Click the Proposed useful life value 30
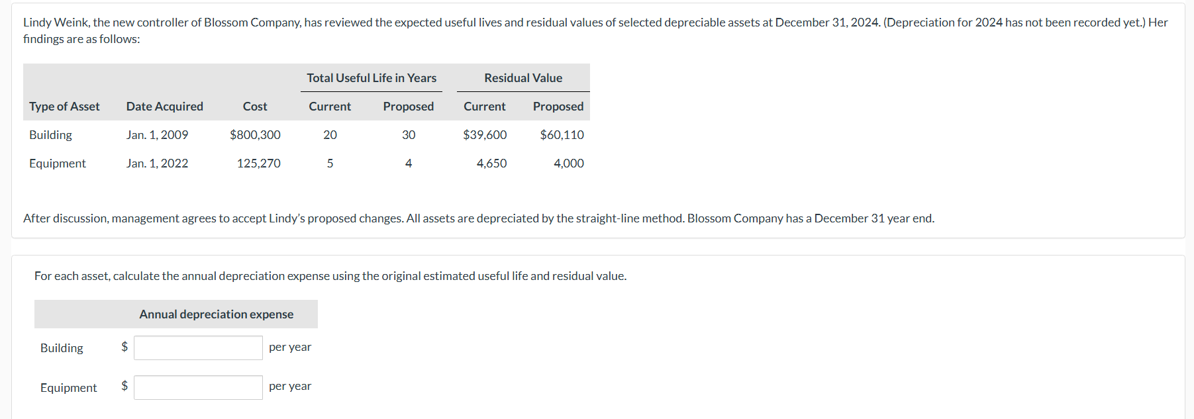 point(409,135)
